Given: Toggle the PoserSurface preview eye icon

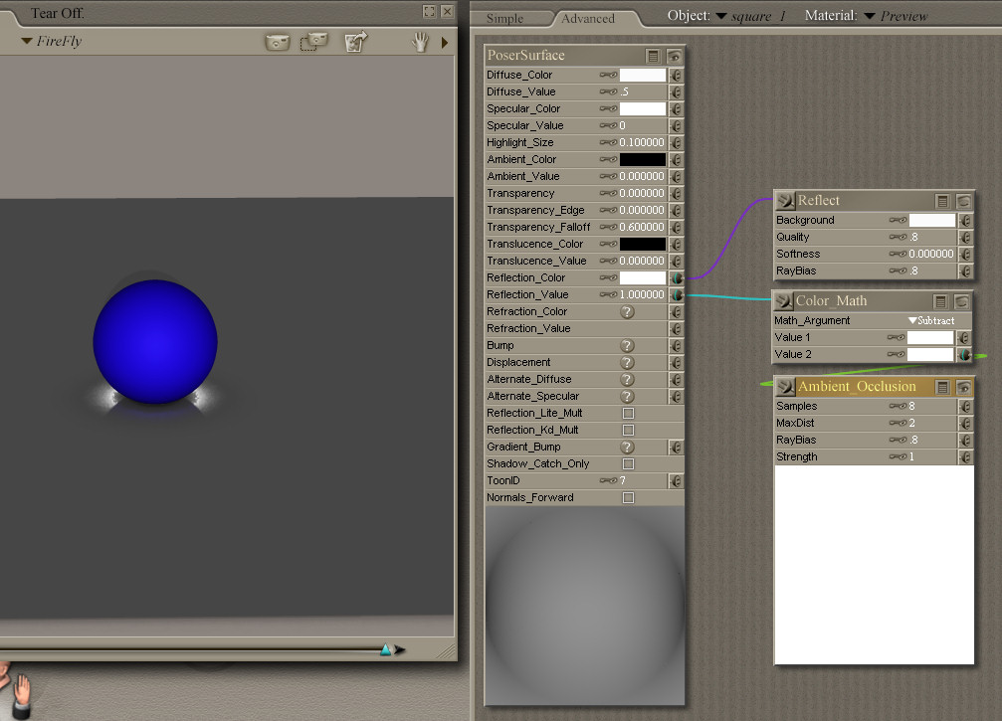Looking at the screenshot, I should pyautogui.click(x=675, y=56).
